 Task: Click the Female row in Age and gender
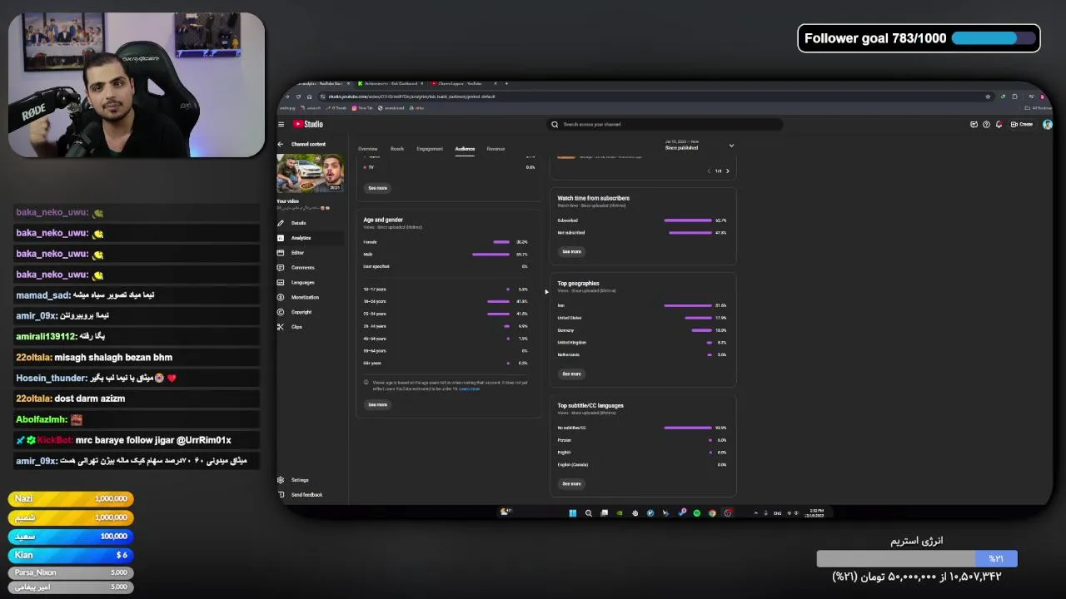(x=446, y=242)
